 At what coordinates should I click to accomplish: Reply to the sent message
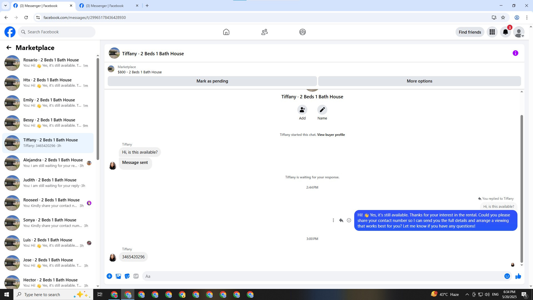[341, 220]
